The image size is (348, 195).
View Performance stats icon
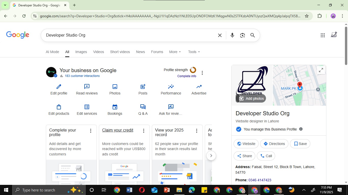(171, 87)
